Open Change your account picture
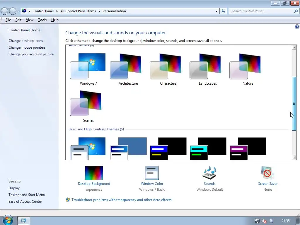The image size is (300, 225). pyautogui.click(x=31, y=54)
